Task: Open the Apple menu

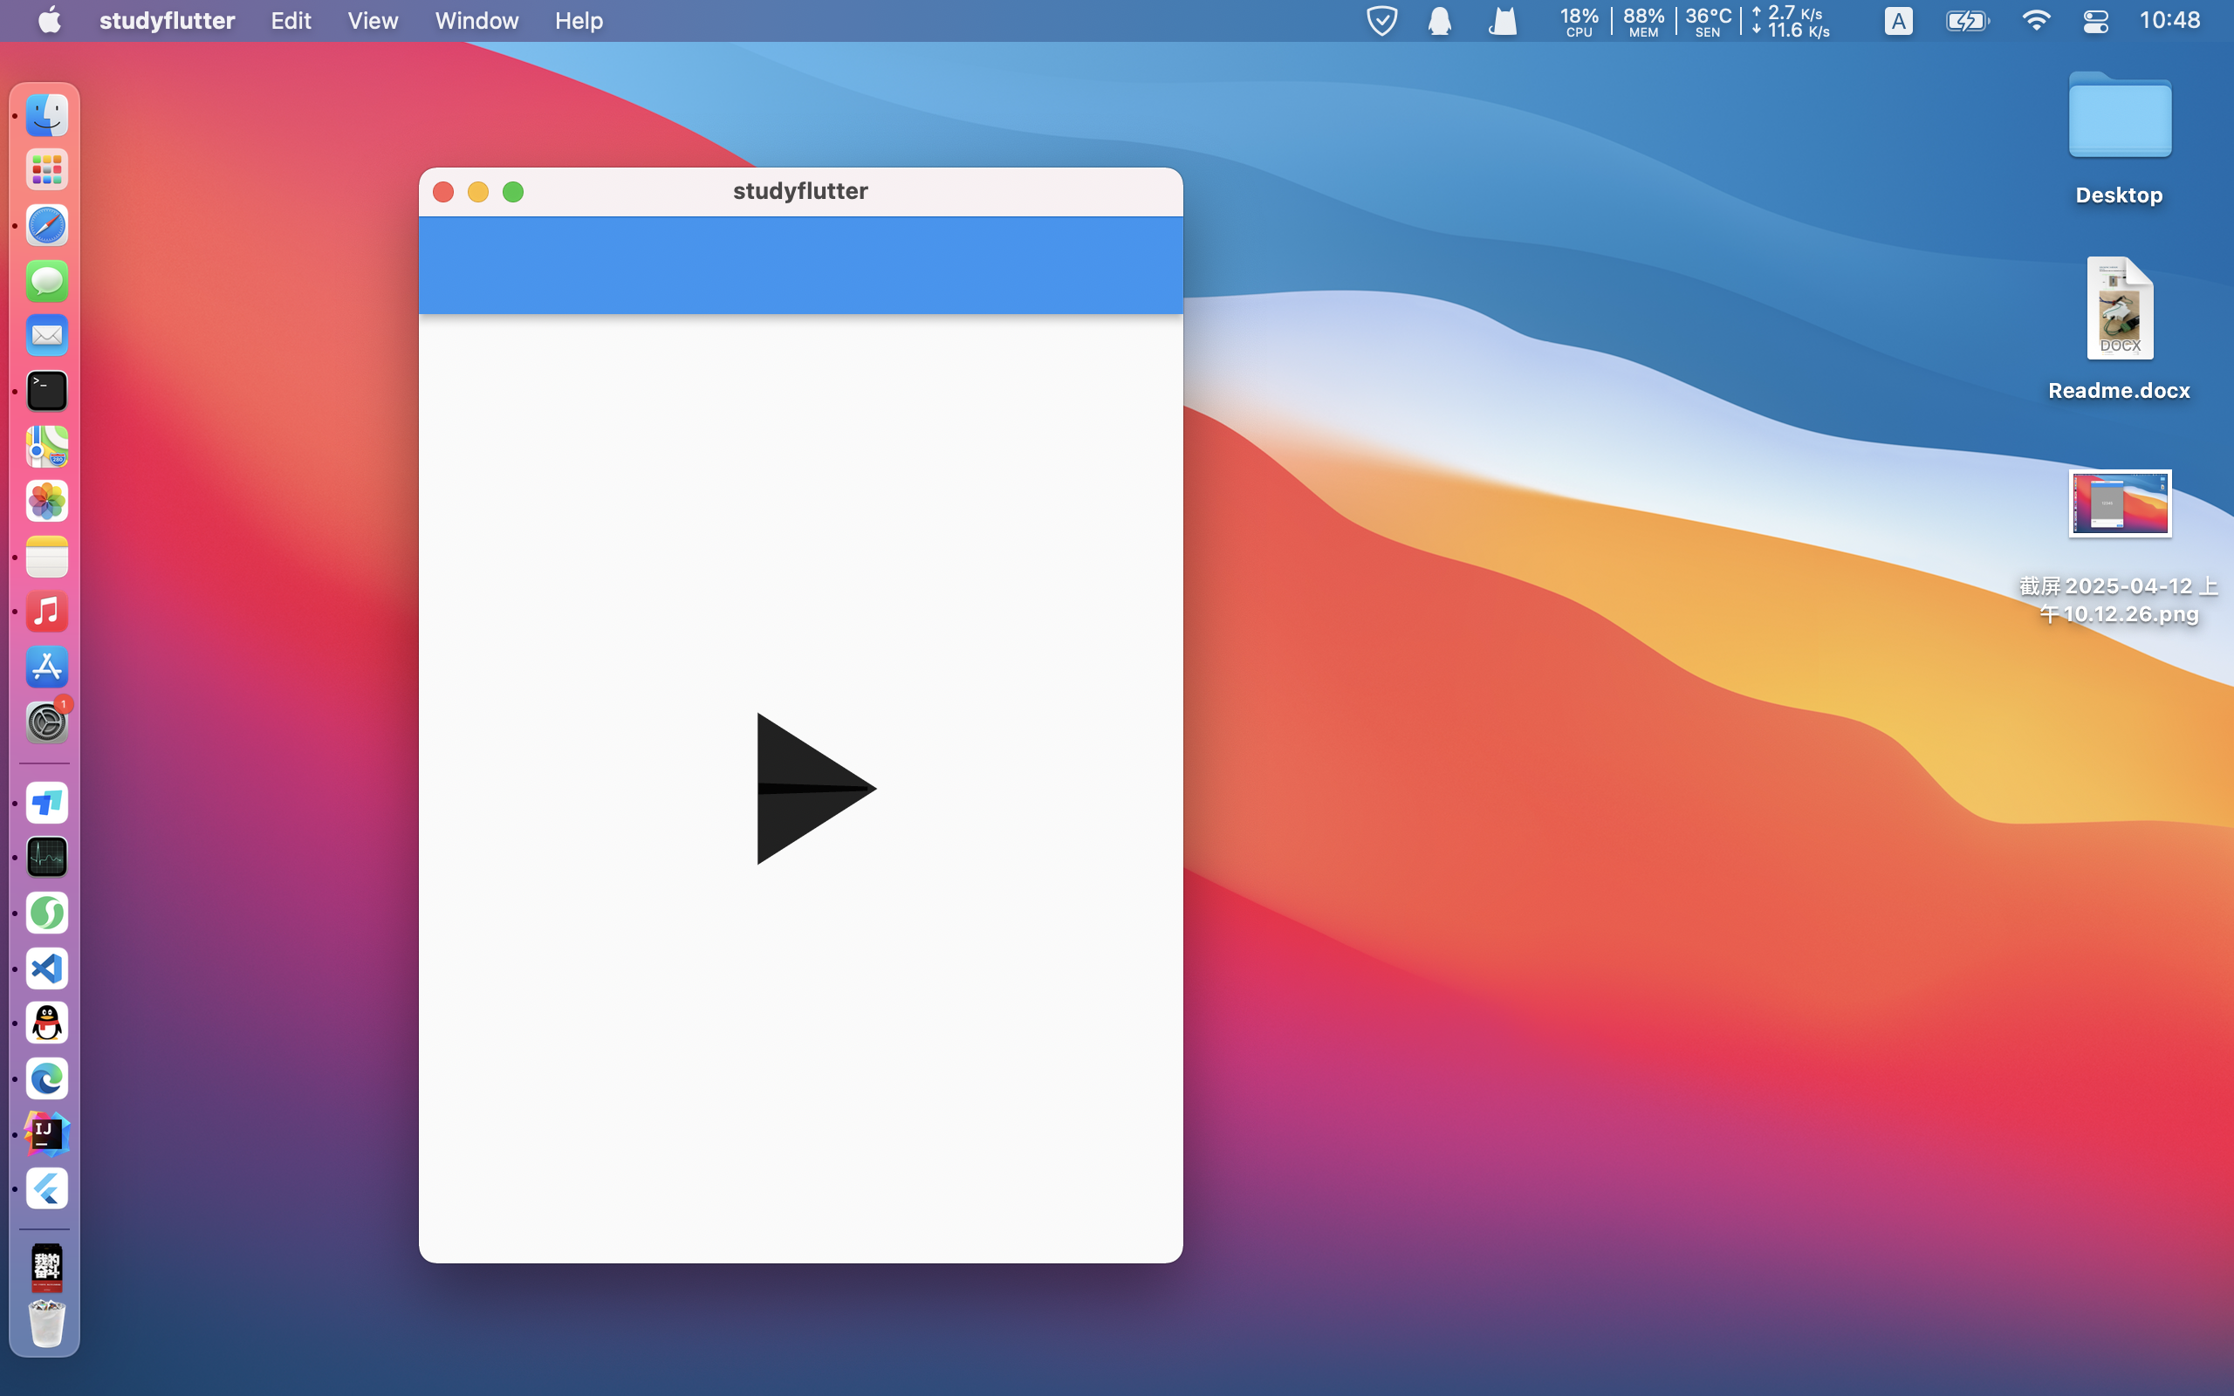Action: point(50,20)
